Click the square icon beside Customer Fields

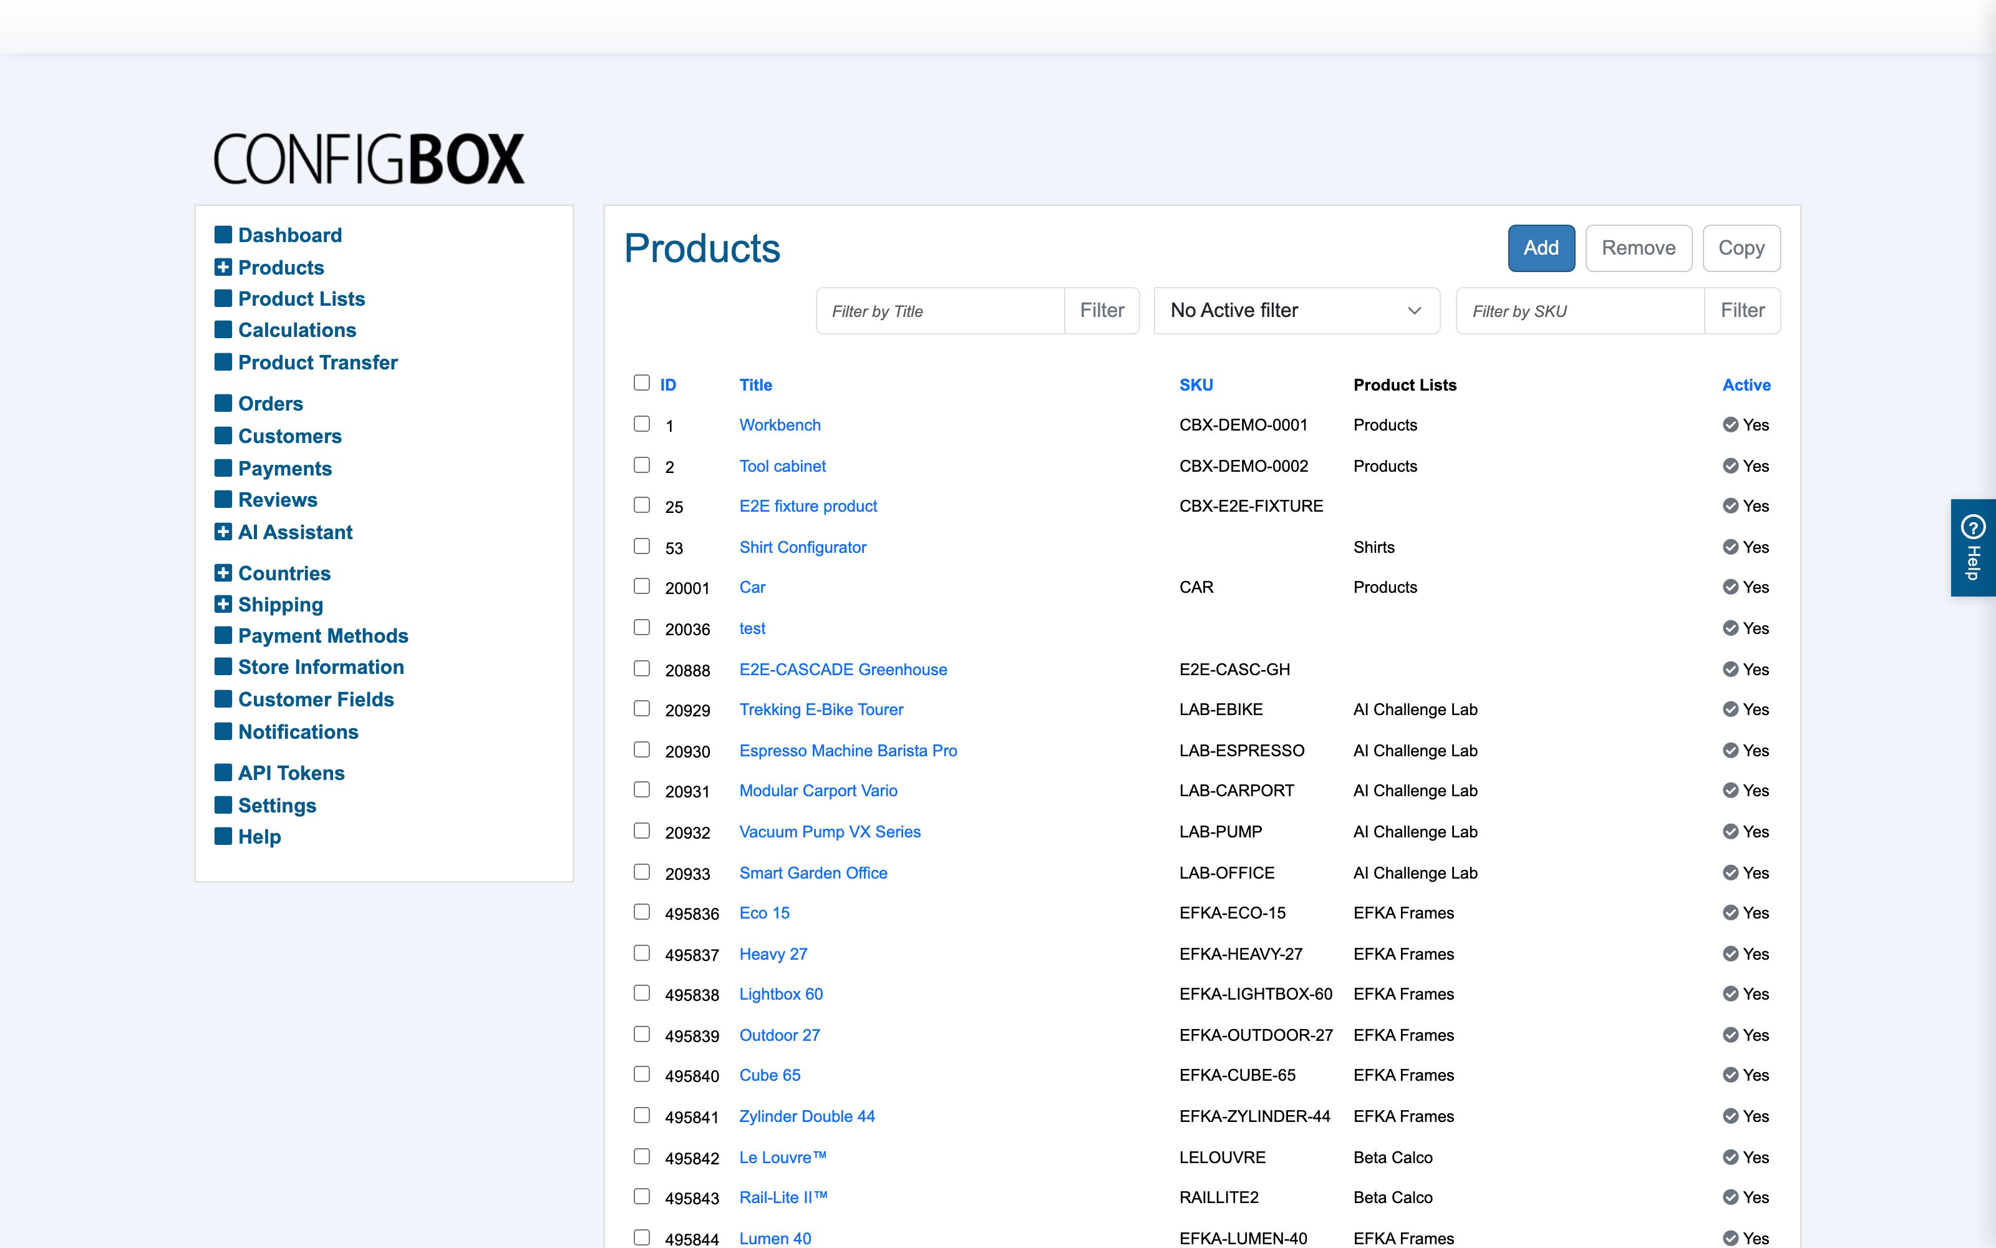[x=223, y=699]
